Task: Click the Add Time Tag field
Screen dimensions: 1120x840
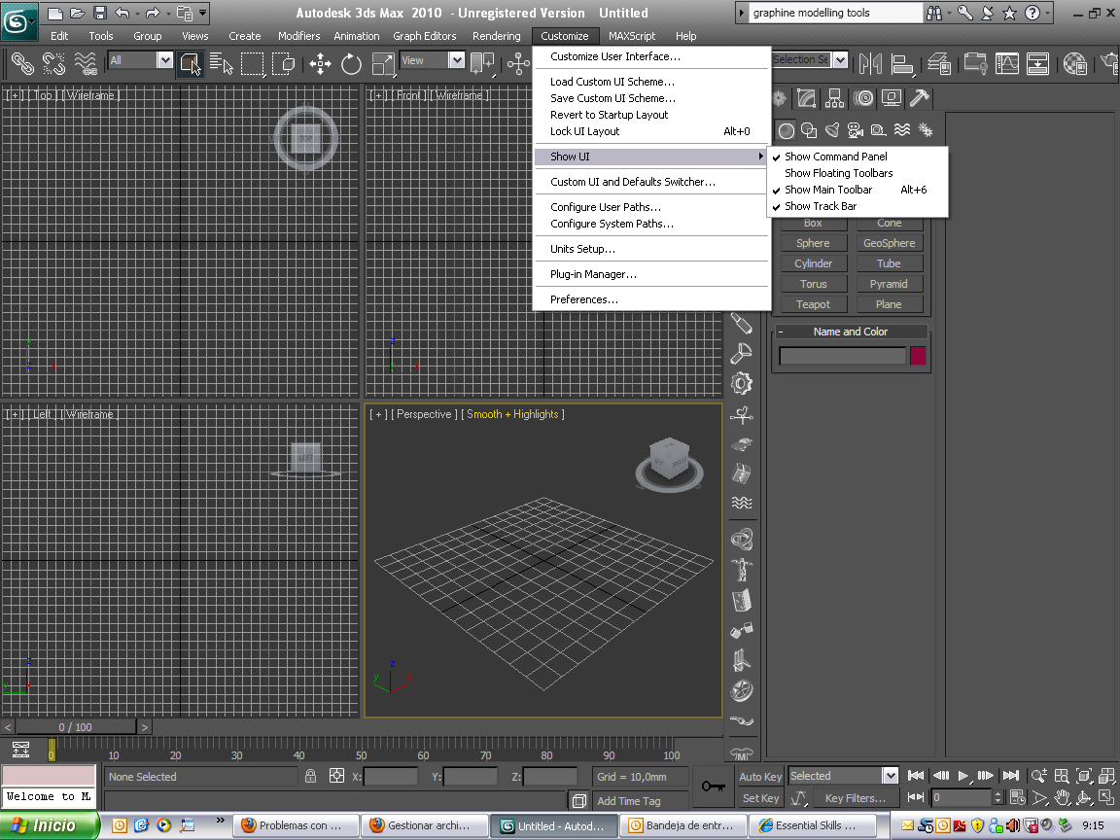Action: 641,801
